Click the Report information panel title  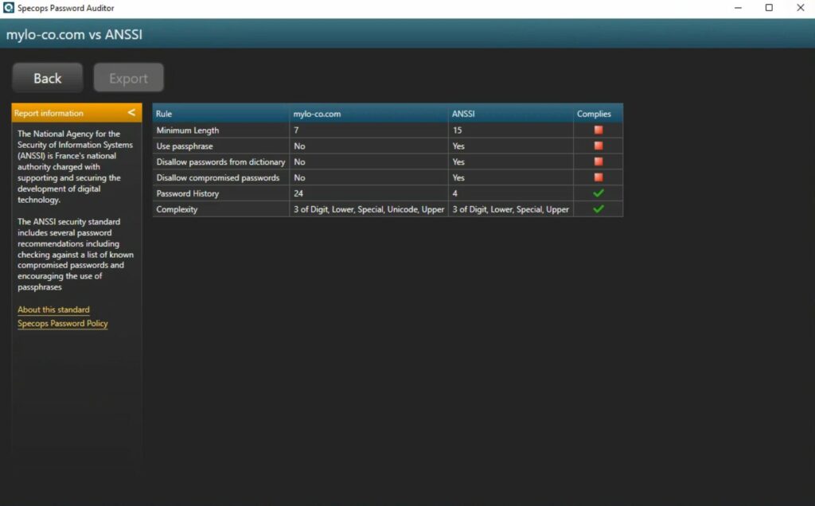pos(49,113)
